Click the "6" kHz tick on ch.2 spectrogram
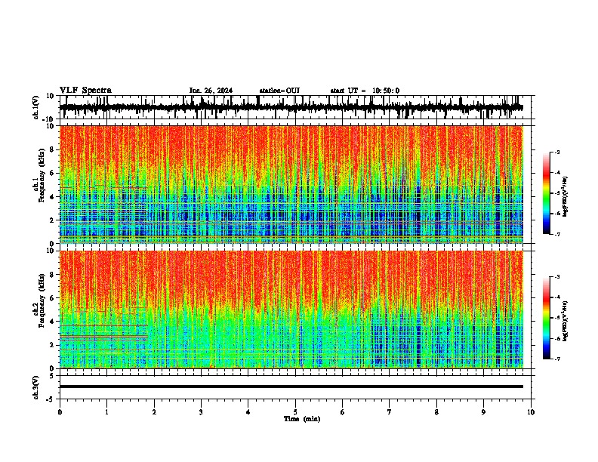The width and height of the screenshot is (598, 462). pyautogui.click(x=52, y=298)
